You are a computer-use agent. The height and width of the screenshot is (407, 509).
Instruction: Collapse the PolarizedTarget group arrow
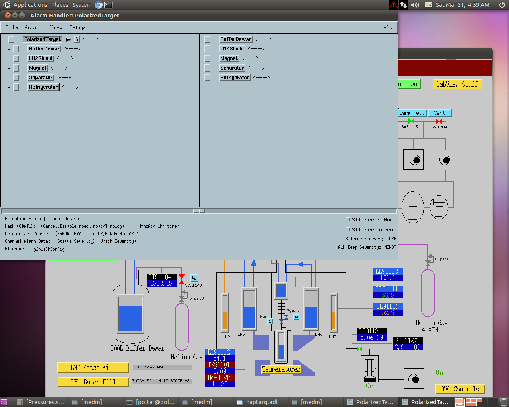coord(68,39)
